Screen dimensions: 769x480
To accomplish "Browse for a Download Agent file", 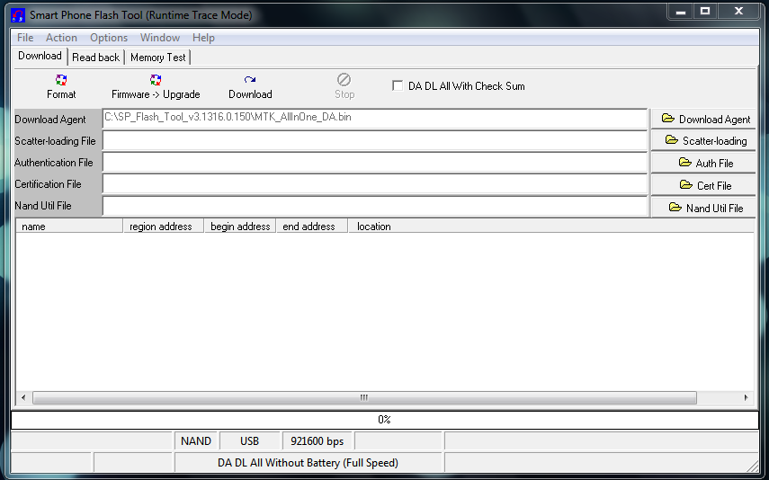I will coord(703,120).
